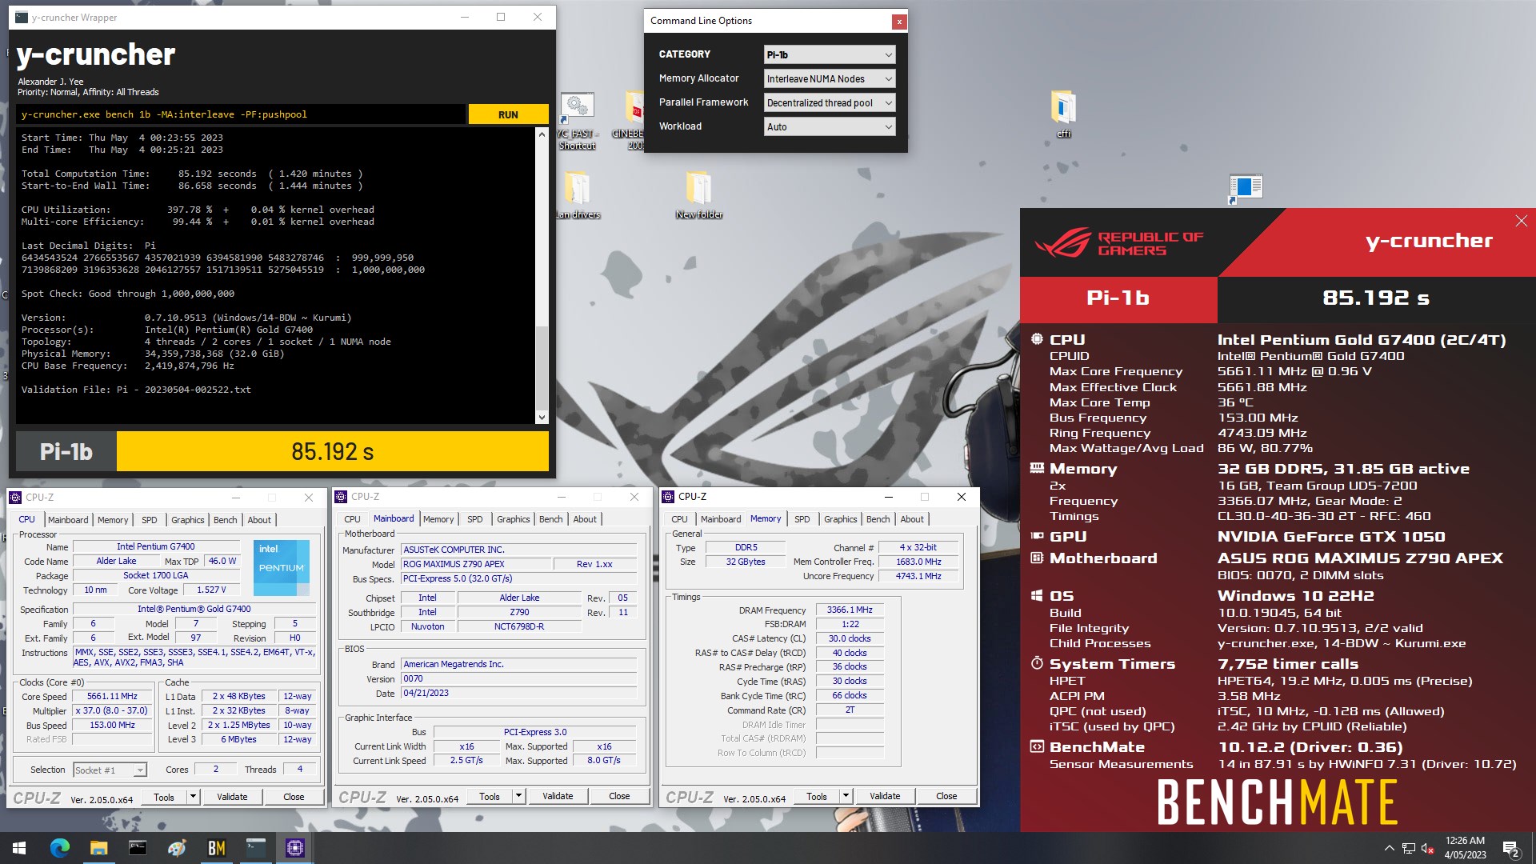The height and width of the screenshot is (864, 1536).
Task: Click the OS Windows icon in BenchMate panel
Action: pos(1037,595)
